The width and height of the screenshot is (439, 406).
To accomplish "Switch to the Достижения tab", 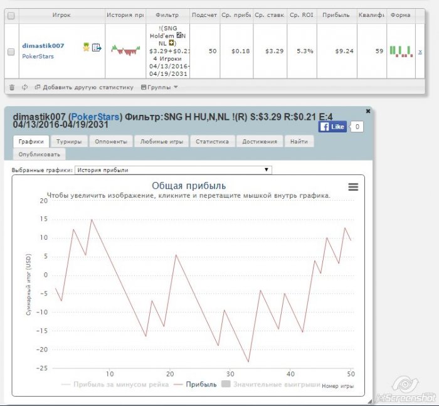I will click(x=260, y=141).
